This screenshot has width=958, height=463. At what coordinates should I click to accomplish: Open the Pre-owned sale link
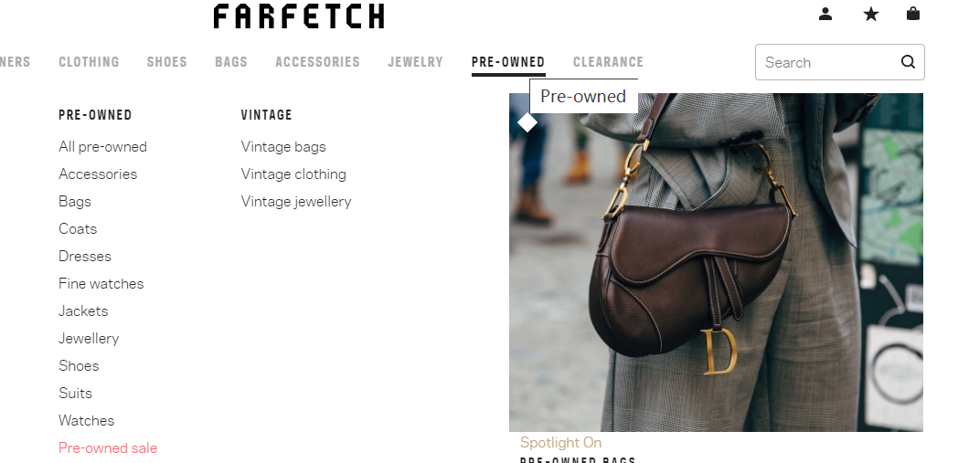pyautogui.click(x=108, y=447)
